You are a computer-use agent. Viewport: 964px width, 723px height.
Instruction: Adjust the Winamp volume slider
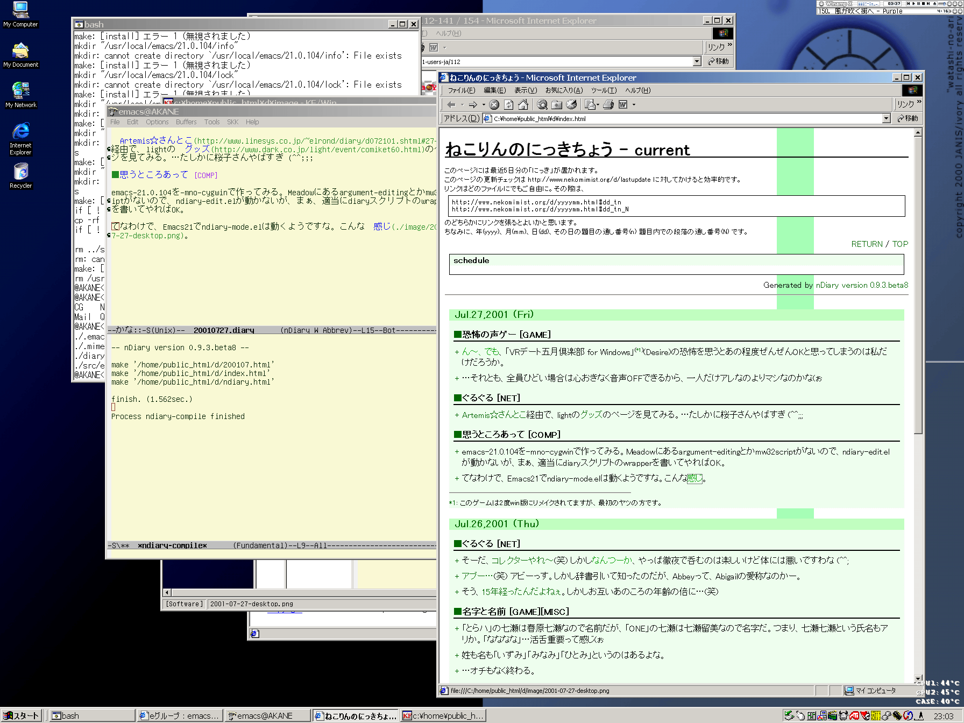944,4
